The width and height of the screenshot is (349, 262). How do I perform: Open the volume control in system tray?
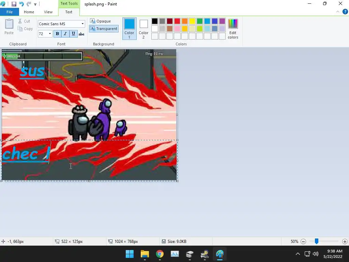pos(316,254)
